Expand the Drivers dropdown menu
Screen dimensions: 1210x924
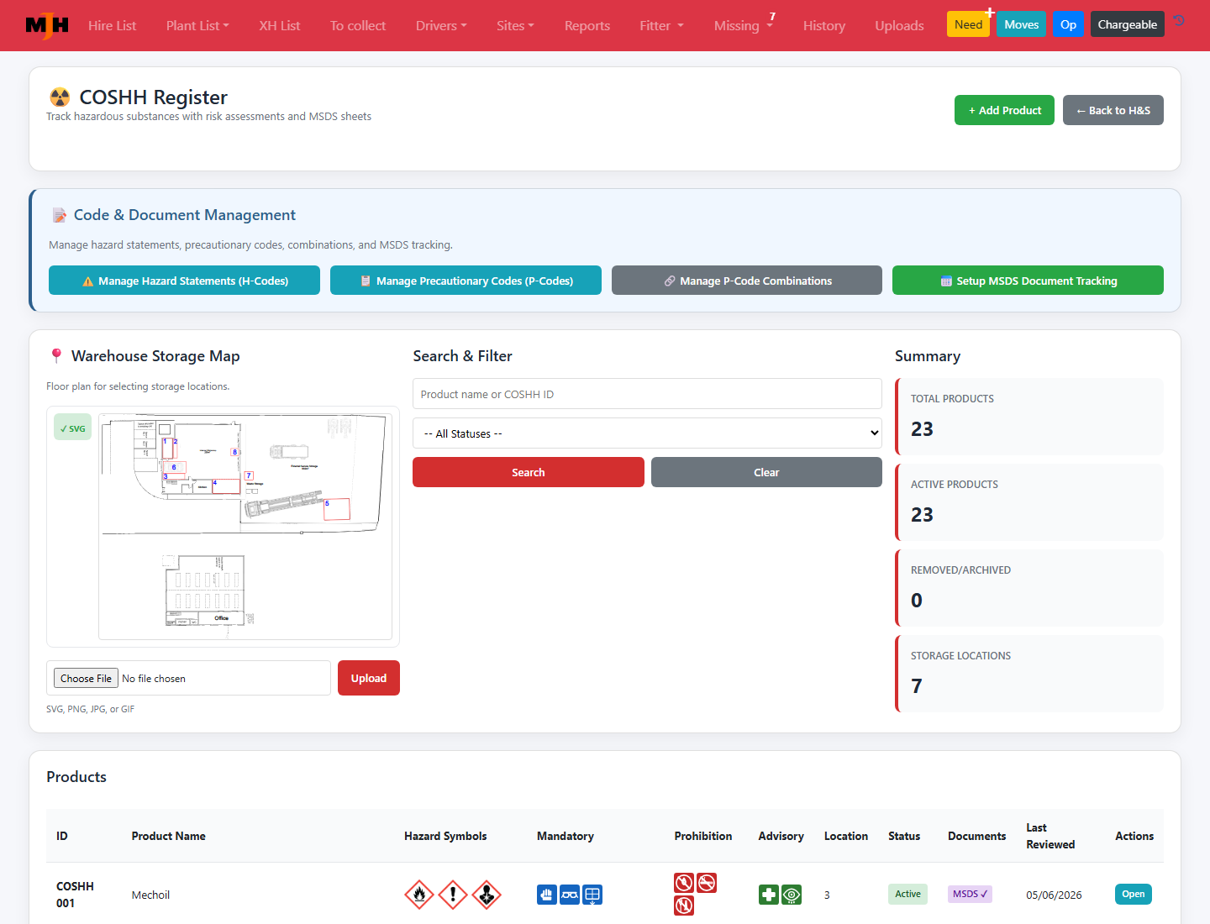pos(441,25)
